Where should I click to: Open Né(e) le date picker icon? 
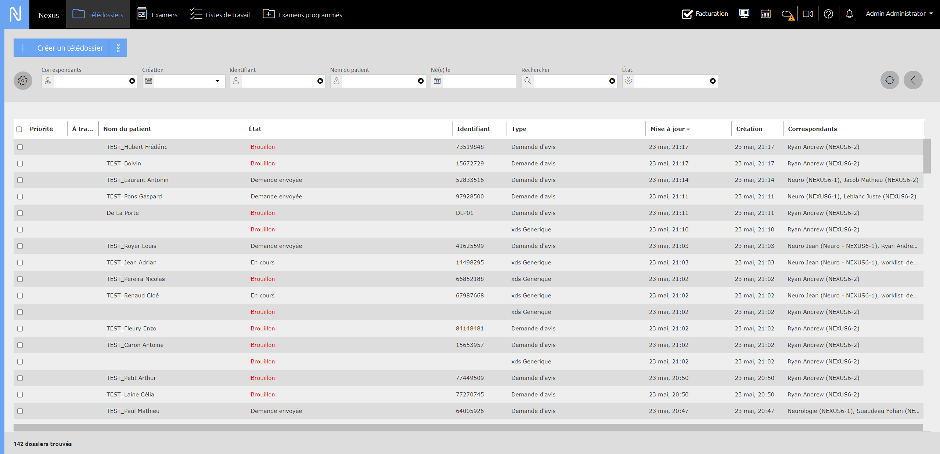coord(437,81)
